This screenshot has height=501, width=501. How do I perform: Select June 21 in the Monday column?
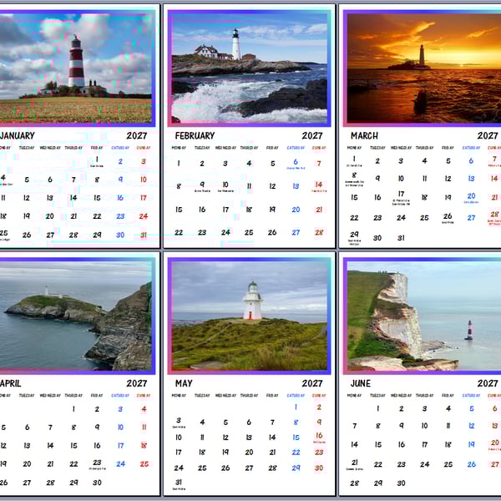pos(354,463)
